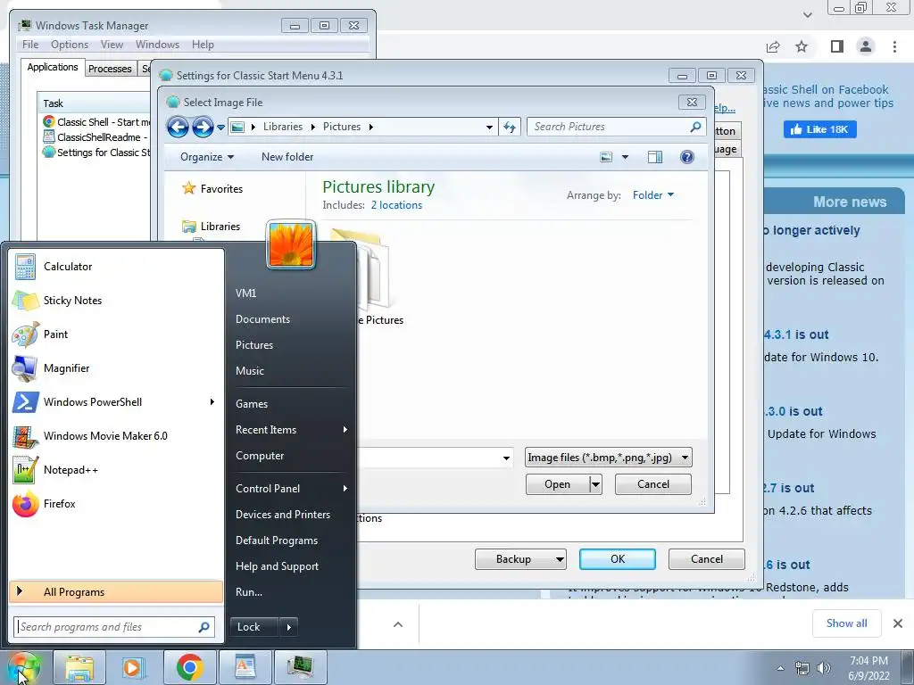Click Facebook Like 18K button
This screenshot has height=685, width=914.
click(819, 129)
